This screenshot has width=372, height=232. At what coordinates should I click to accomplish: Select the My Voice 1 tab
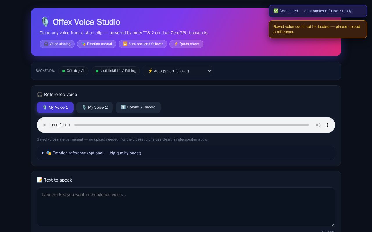[x=55, y=107]
